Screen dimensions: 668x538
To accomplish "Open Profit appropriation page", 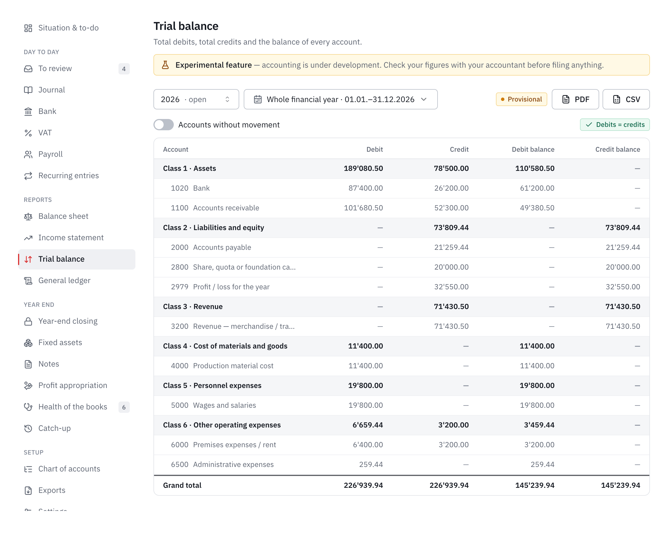I will 77,385.
